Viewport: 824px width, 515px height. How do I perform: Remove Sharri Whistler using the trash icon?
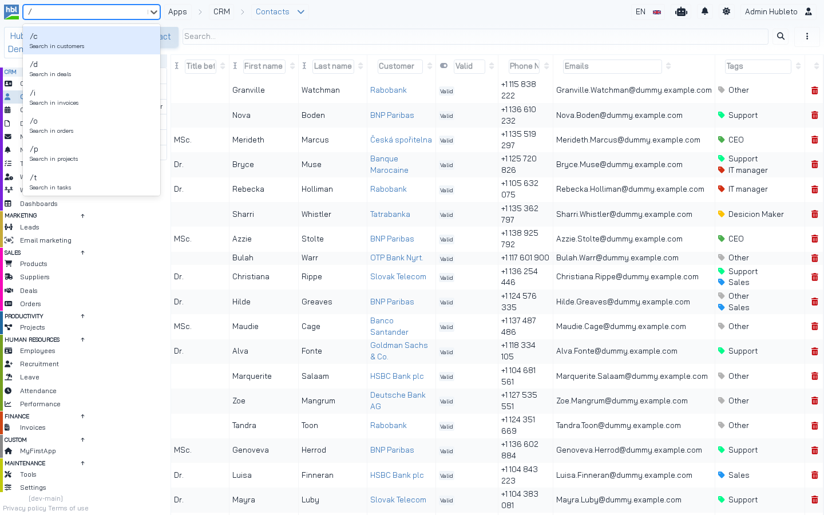(815, 214)
